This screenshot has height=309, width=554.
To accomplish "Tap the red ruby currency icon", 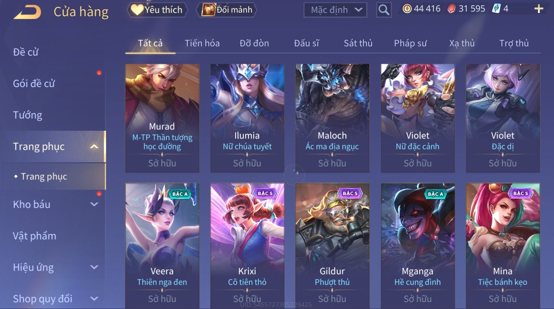I will (x=452, y=9).
